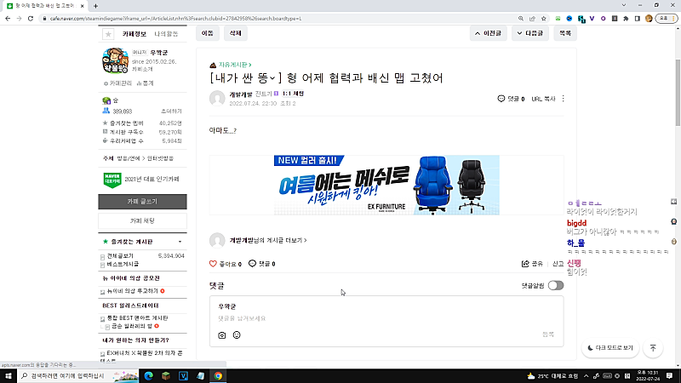
Task: Click 초대하기 invite link
Action: [x=171, y=111]
